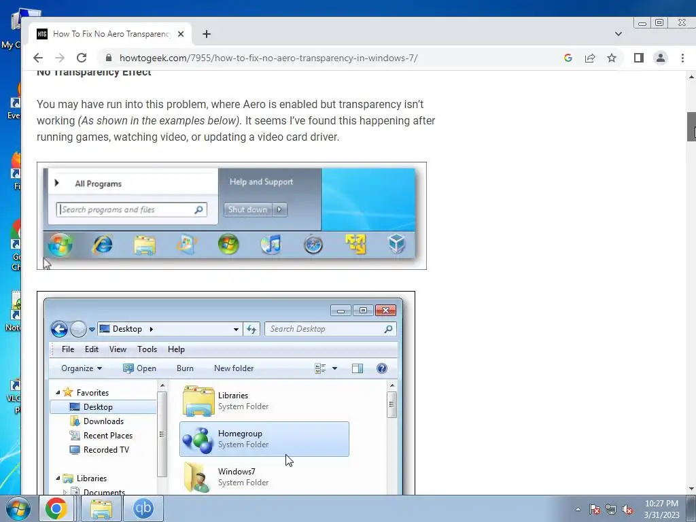Click Chrome in the taskbar

click(x=56, y=508)
